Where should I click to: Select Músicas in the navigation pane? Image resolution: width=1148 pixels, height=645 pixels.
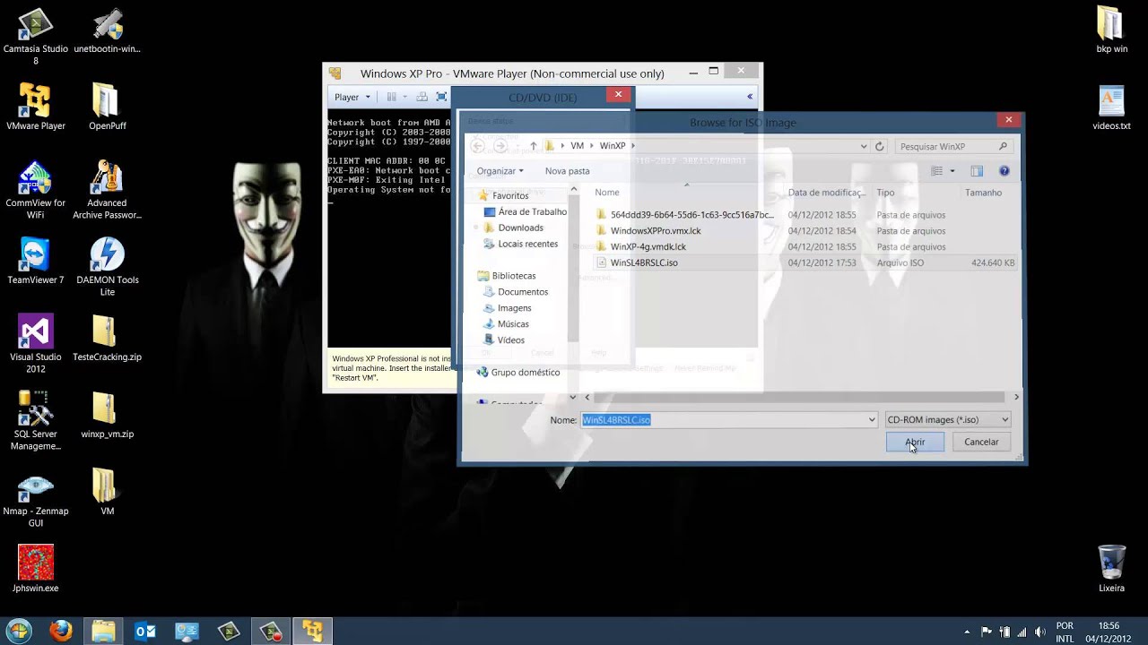click(x=506, y=324)
